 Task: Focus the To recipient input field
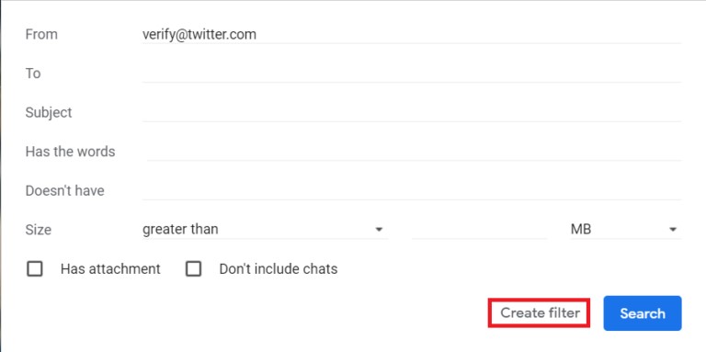[412, 74]
